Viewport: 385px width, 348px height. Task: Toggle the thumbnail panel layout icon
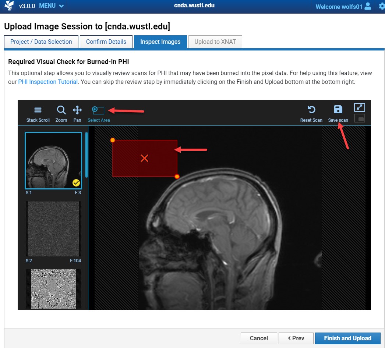[x=360, y=118]
